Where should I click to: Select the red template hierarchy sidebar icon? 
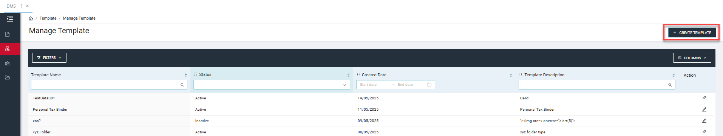point(7,49)
